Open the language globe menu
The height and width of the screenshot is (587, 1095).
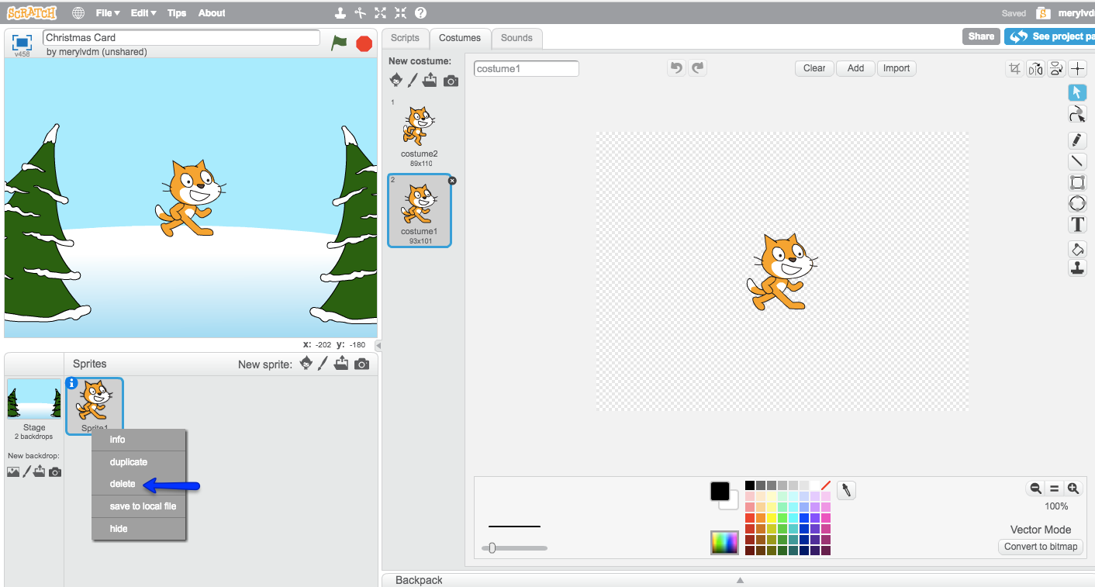tap(78, 12)
